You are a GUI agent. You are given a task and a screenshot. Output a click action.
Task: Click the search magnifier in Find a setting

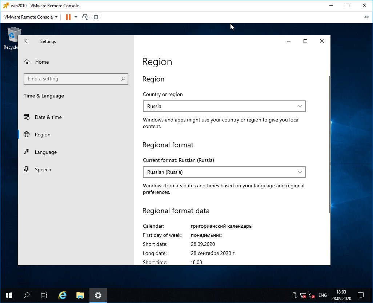coord(123,79)
